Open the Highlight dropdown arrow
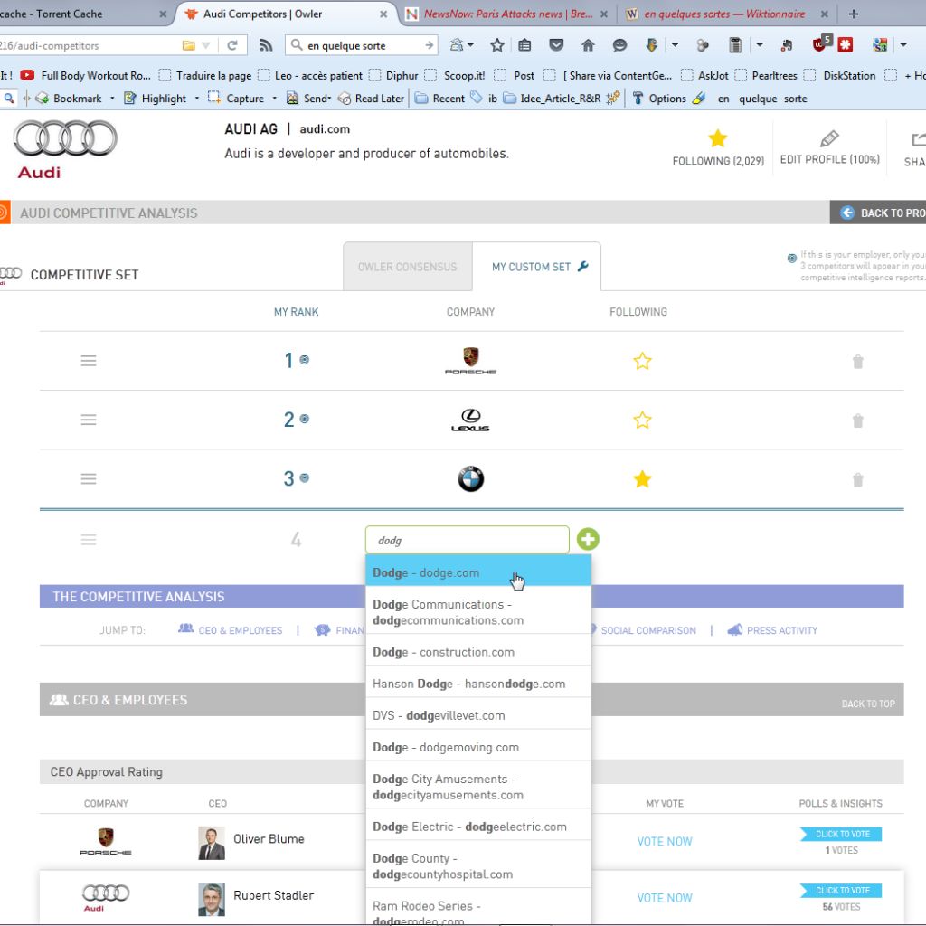The height and width of the screenshot is (926, 926). tap(196, 98)
